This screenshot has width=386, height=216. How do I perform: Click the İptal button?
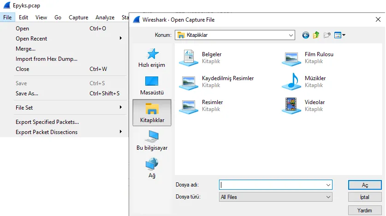pos(365,197)
